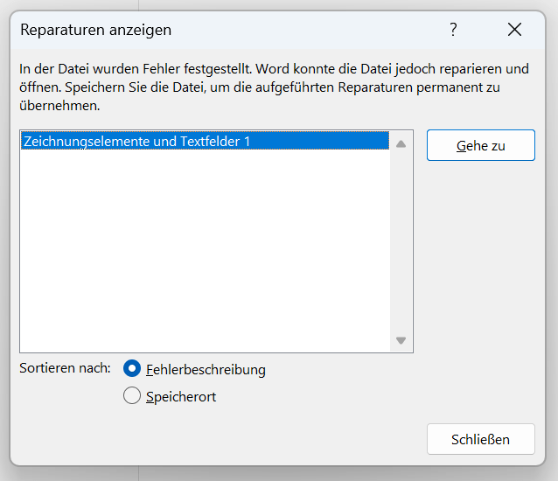Image resolution: width=558 pixels, height=481 pixels.
Task: Click the Speicherort label text
Action: (181, 396)
